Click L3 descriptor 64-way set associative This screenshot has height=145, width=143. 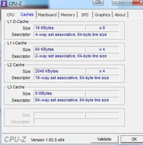(76, 100)
